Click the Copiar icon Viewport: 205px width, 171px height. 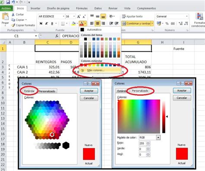pos(13,20)
